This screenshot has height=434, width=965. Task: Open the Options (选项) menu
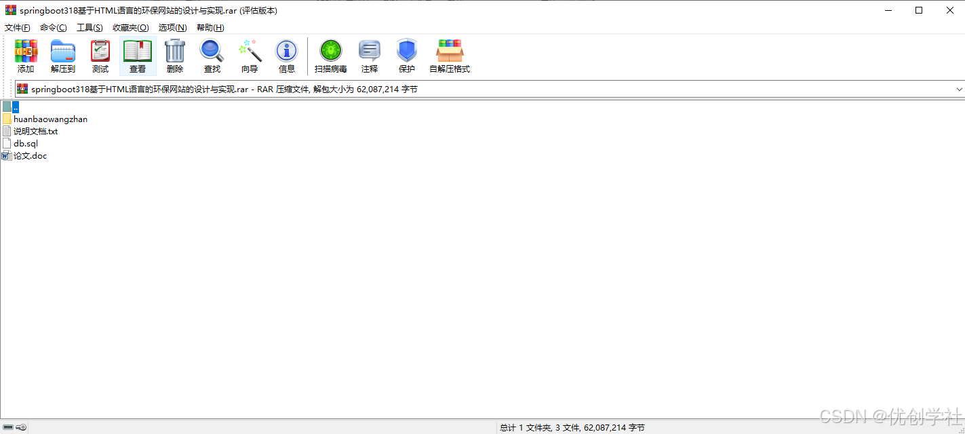coord(172,27)
